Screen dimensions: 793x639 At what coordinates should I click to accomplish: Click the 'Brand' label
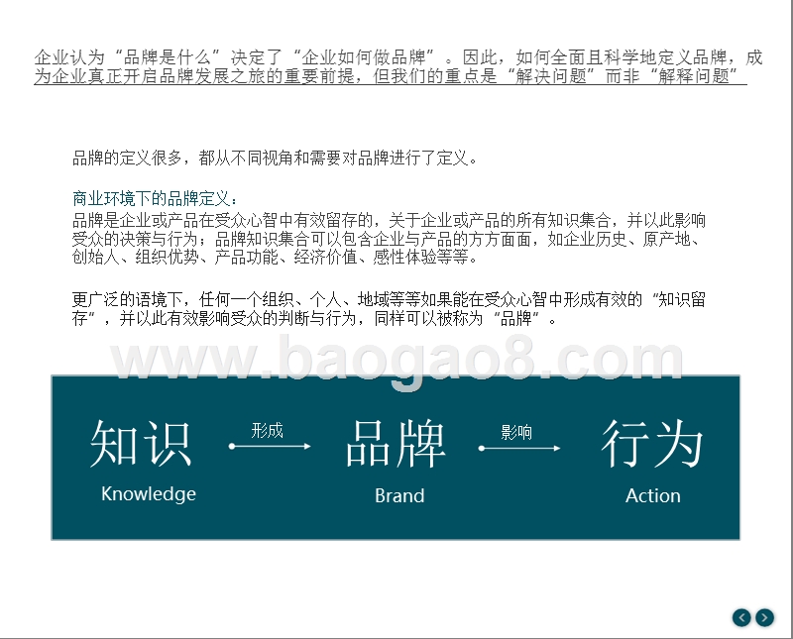coord(399,495)
